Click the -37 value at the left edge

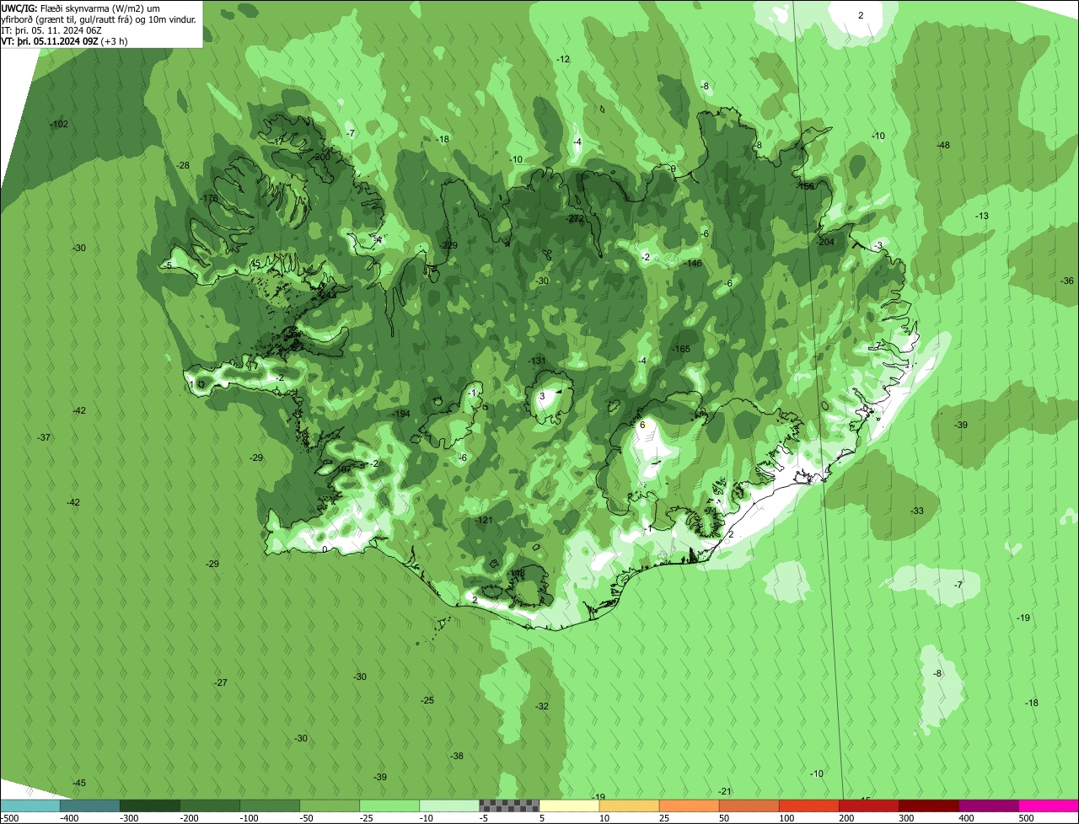click(x=45, y=438)
